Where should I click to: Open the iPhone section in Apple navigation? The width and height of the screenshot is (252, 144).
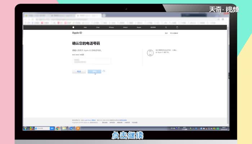(111, 27)
